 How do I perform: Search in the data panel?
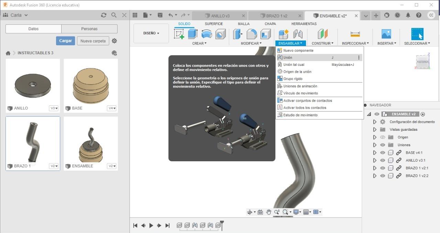[114, 15]
